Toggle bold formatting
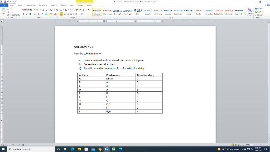Image resolution: width=270 pixels, height=152 pixels. (23, 14)
